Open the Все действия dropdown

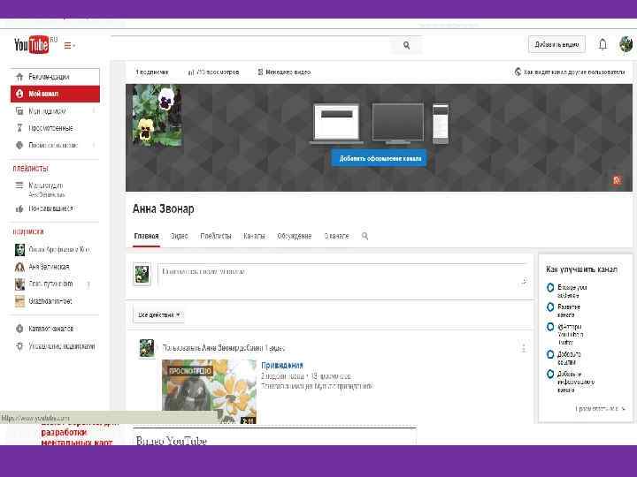point(158,314)
